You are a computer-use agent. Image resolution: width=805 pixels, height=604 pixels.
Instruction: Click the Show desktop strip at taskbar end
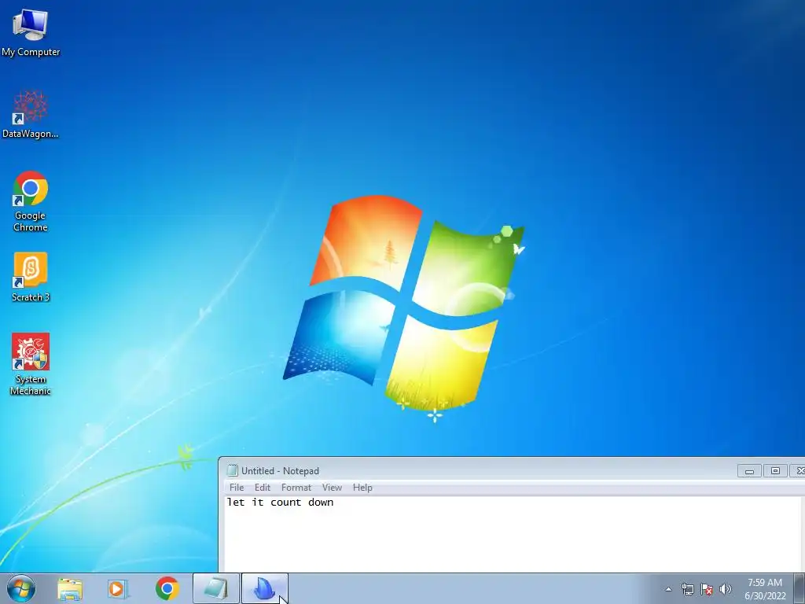click(x=799, y=588)
